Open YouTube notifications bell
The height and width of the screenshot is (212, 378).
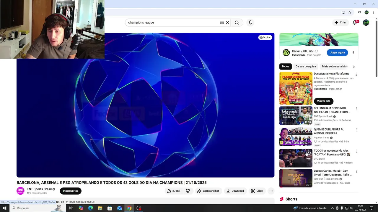[x=355, y=22]
